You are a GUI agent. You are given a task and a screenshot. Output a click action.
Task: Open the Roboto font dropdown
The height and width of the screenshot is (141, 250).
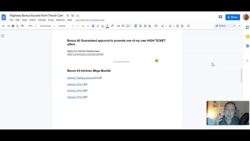click(x=66, y=26)
